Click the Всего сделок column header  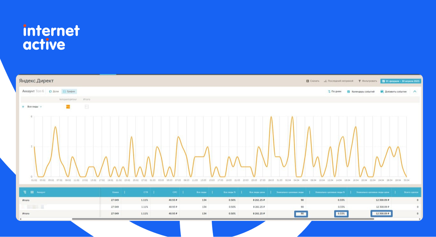click(x=412, y=192)
